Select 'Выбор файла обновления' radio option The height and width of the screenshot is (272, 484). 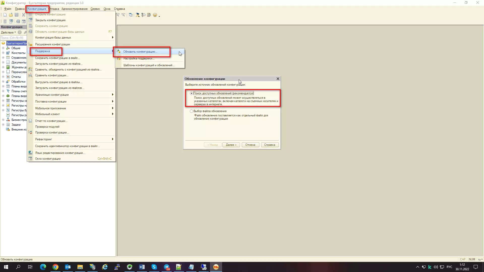[191, 111]
